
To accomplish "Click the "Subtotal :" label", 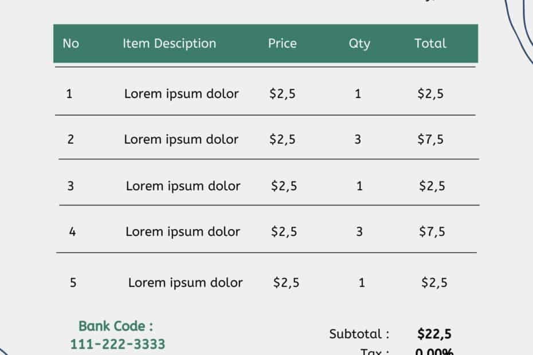I will pos(359,334).
